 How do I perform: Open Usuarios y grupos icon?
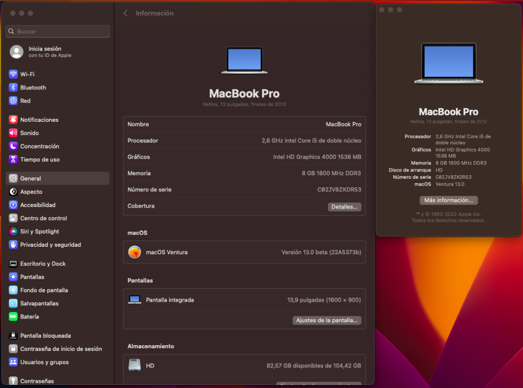(x=13, y=362)
